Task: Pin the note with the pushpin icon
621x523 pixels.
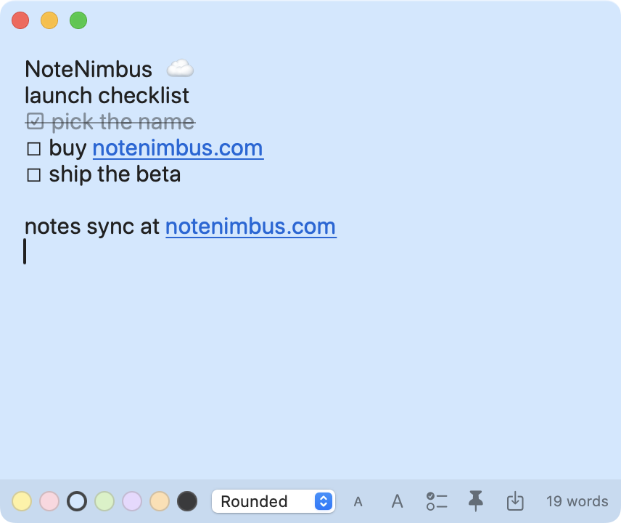Action: click(x=476, y=501)
